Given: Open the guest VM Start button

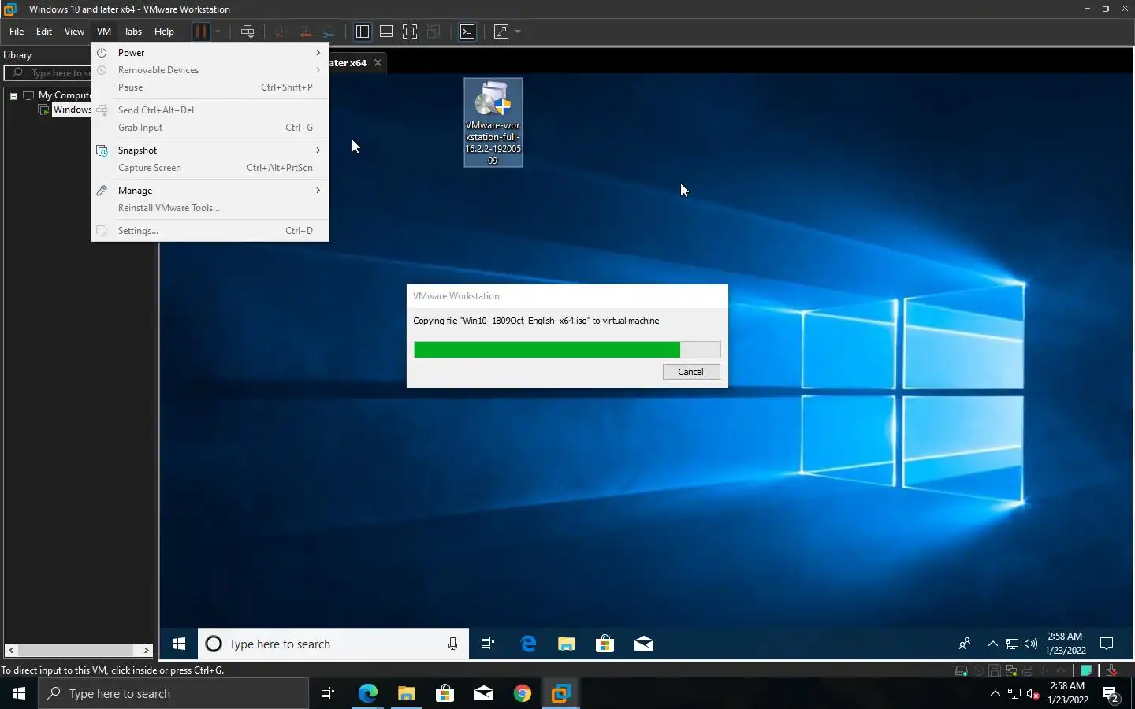Looking at the screenshot, I should [178, 644].
